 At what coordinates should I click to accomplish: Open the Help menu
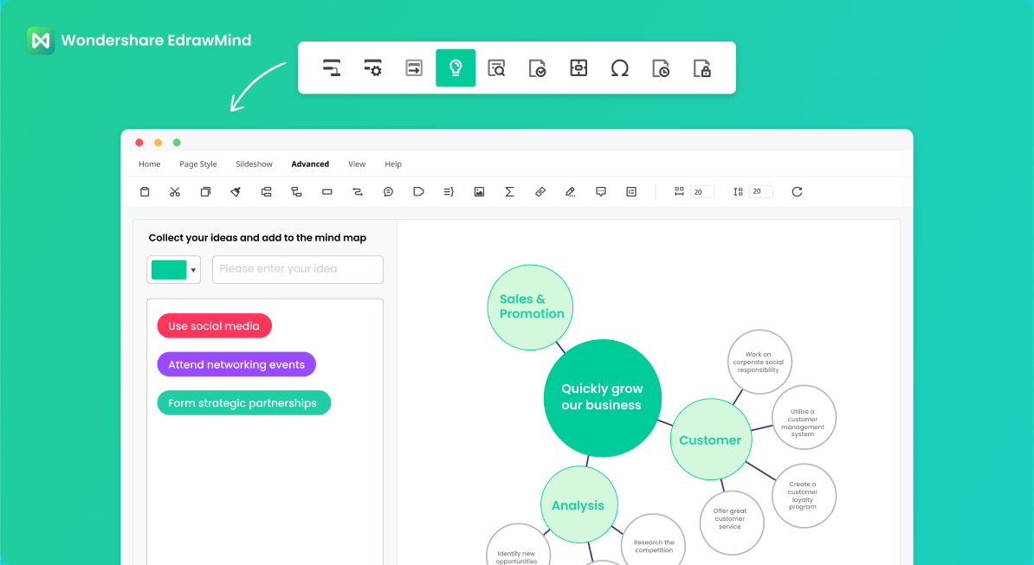point(393,164)
